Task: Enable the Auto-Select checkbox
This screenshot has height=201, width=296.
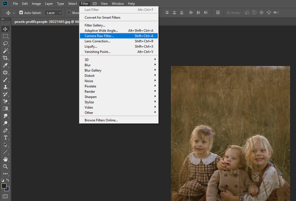Action: 22,12
